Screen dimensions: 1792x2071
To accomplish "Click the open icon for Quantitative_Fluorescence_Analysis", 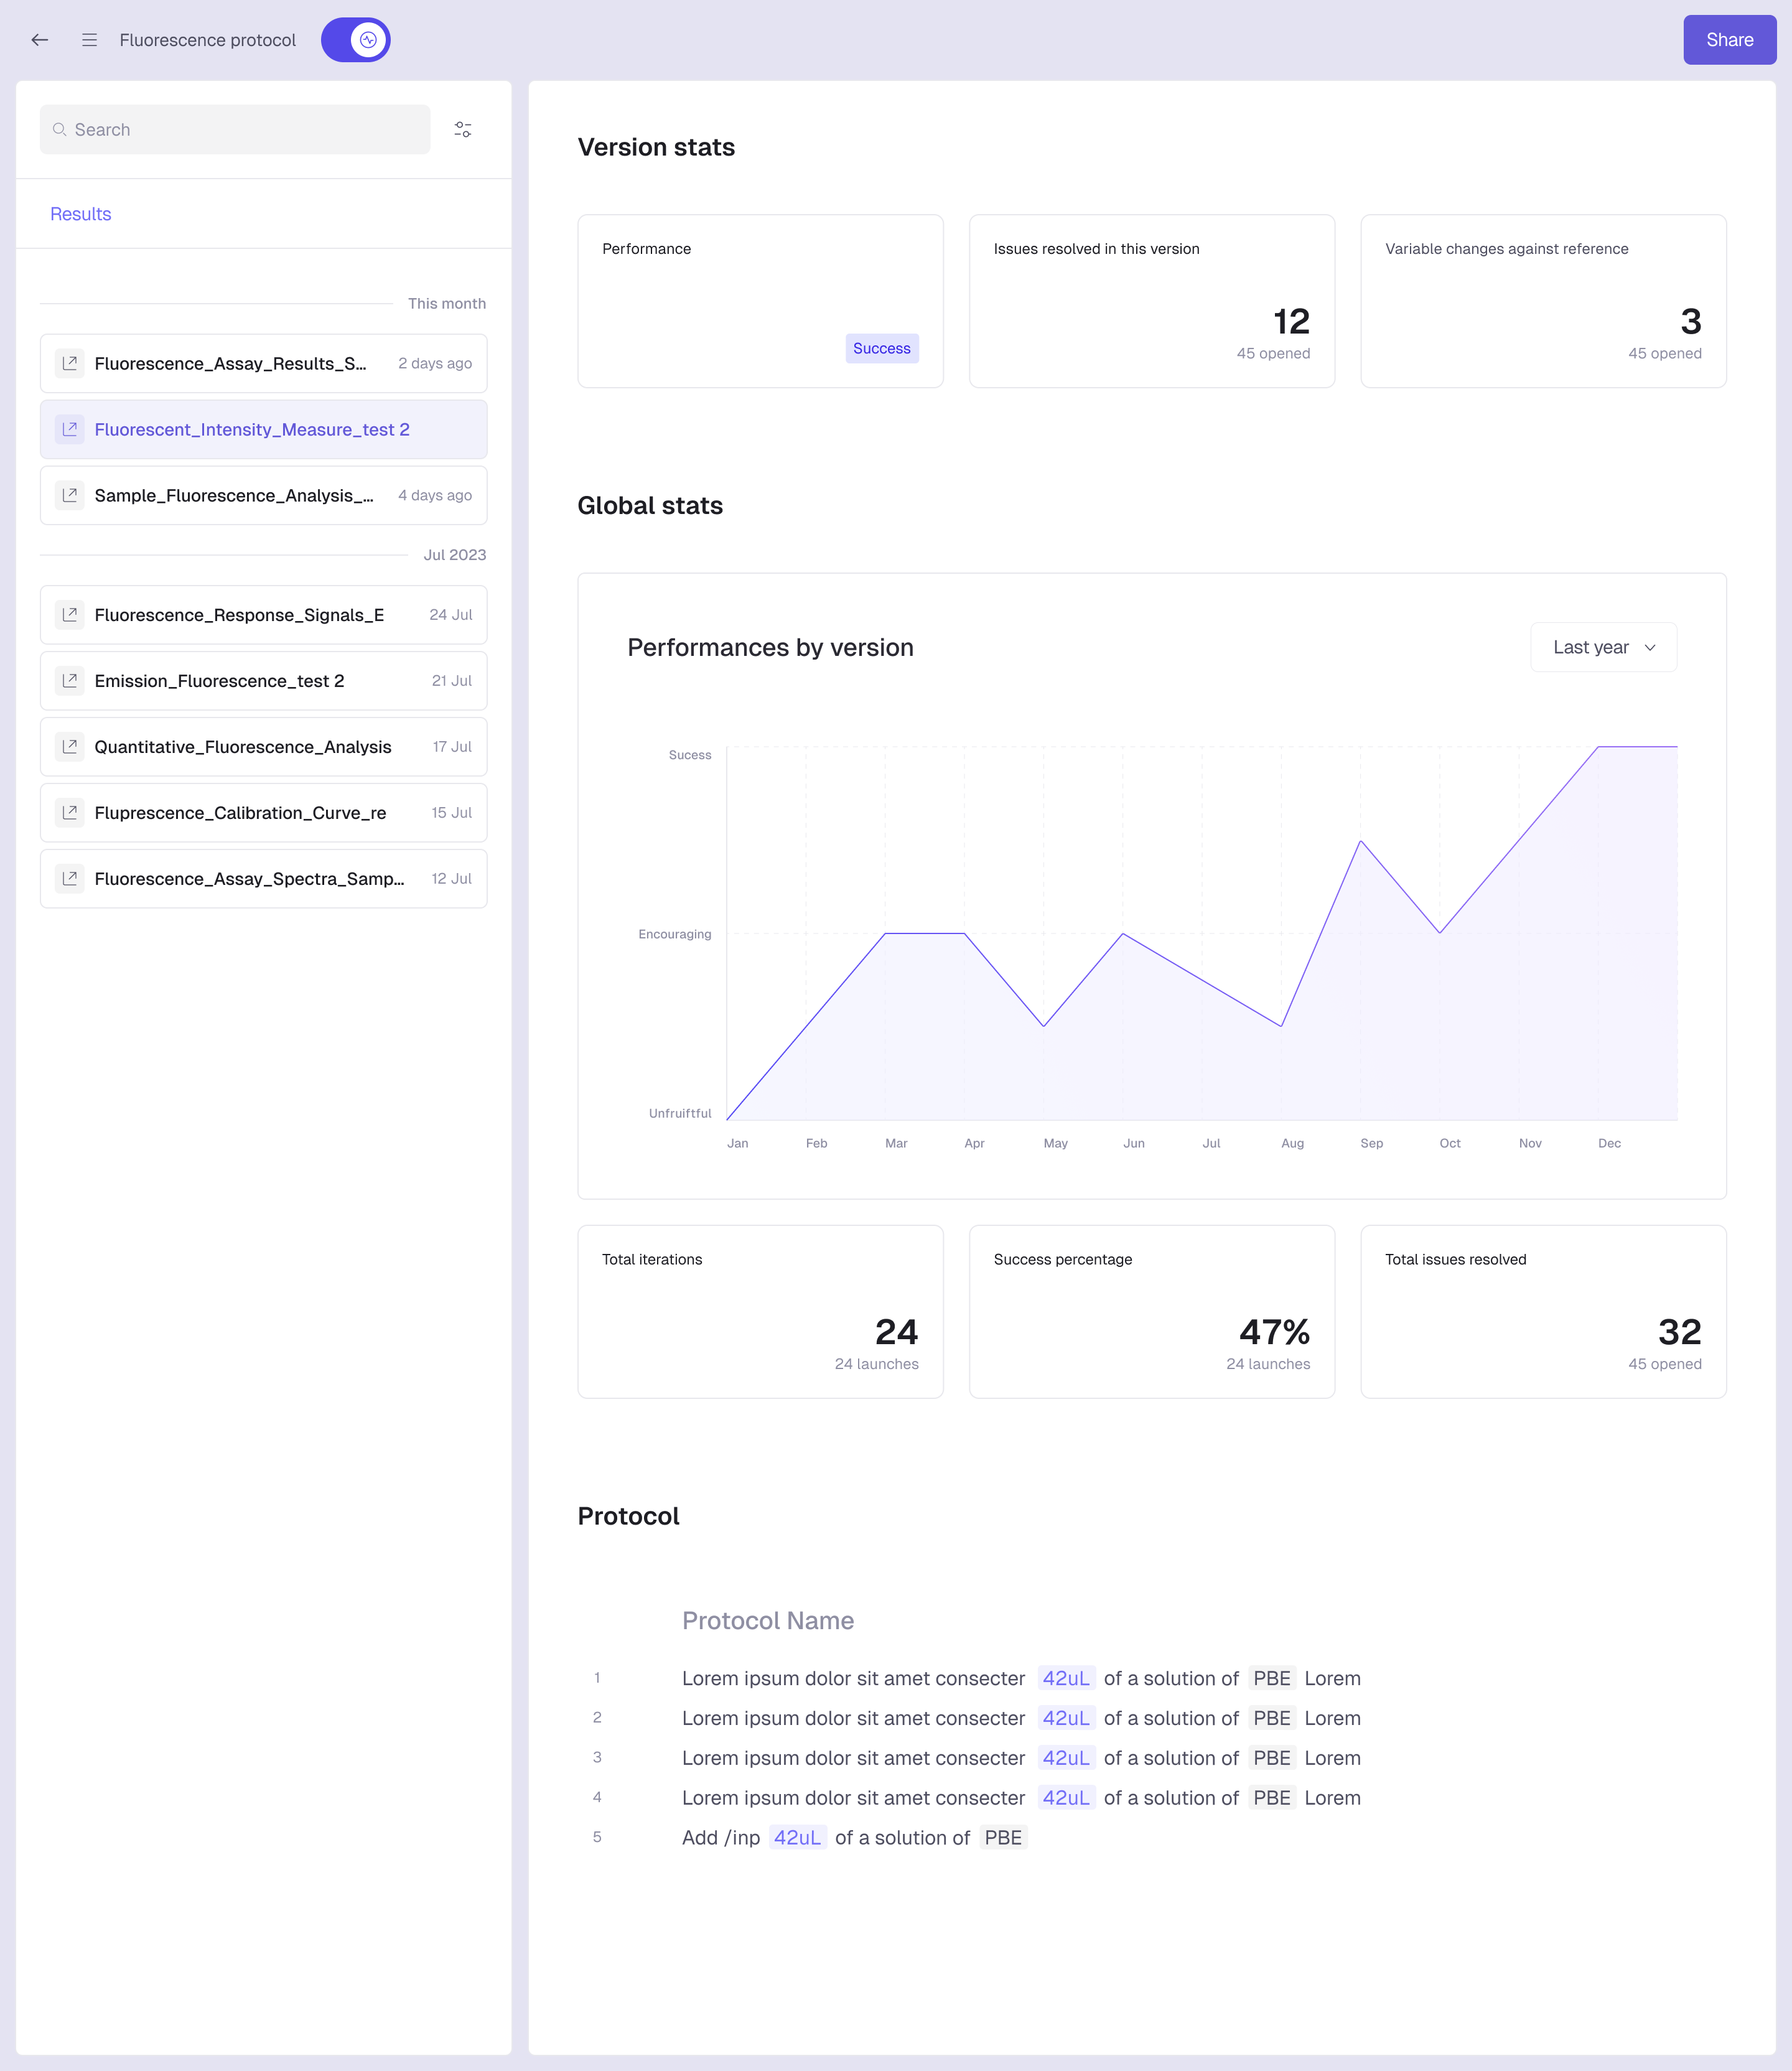I will [70, 747].
